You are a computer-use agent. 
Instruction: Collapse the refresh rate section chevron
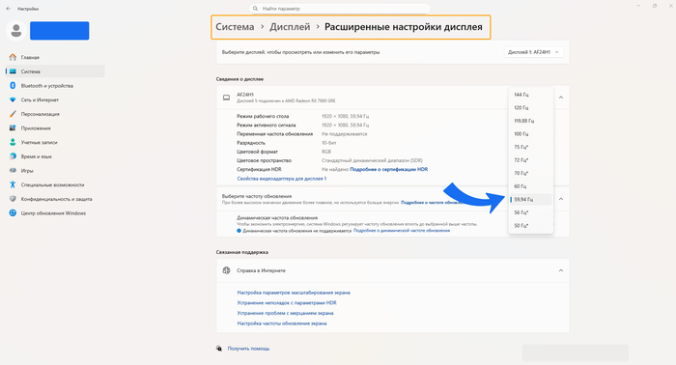[x=561, y=199]
